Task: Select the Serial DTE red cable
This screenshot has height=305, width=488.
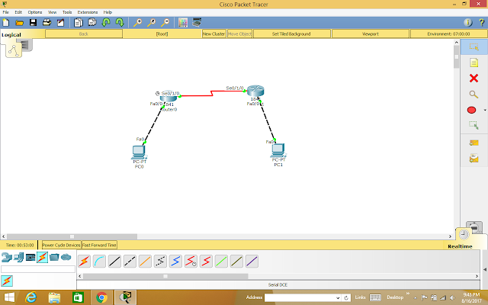Action: (x=206, y=261)
